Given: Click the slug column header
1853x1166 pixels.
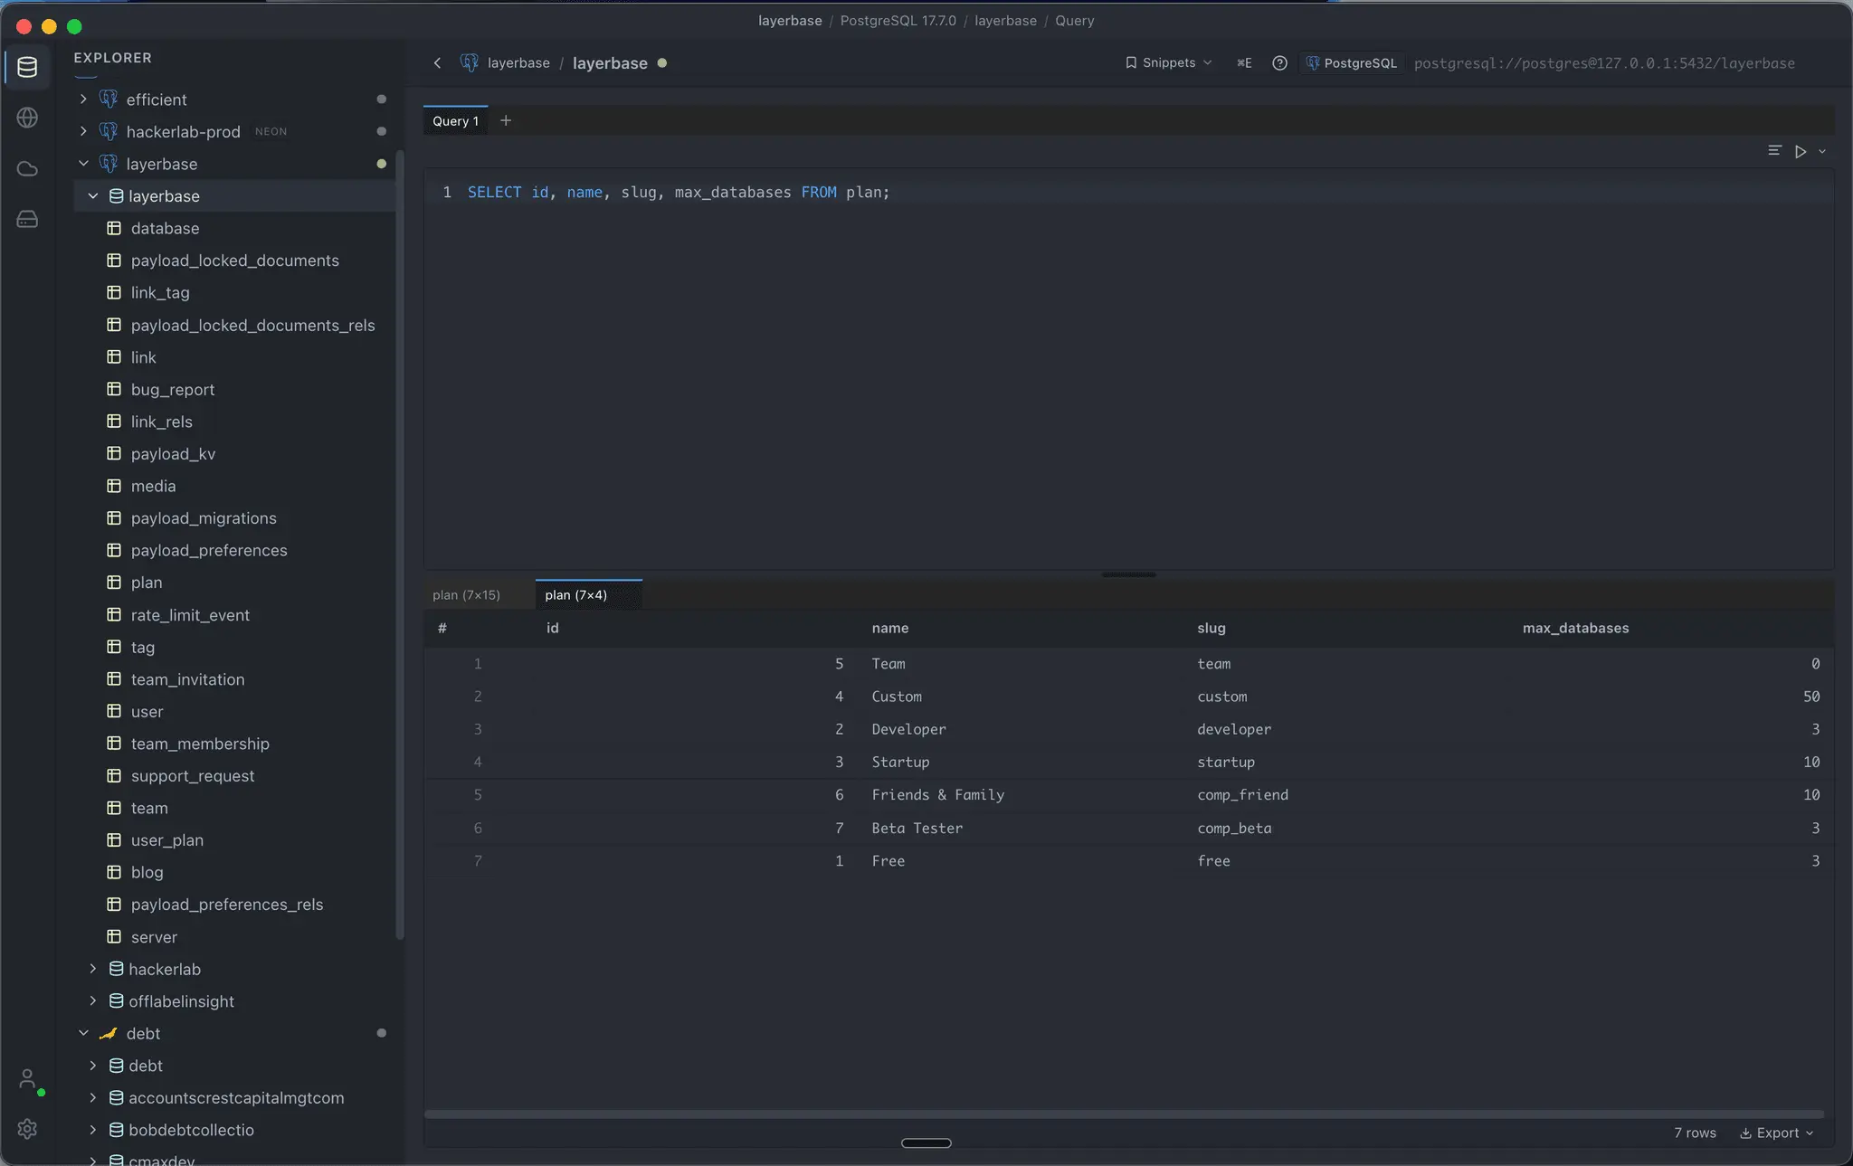Looking at the screenshot, I should tap(1212, 628).
